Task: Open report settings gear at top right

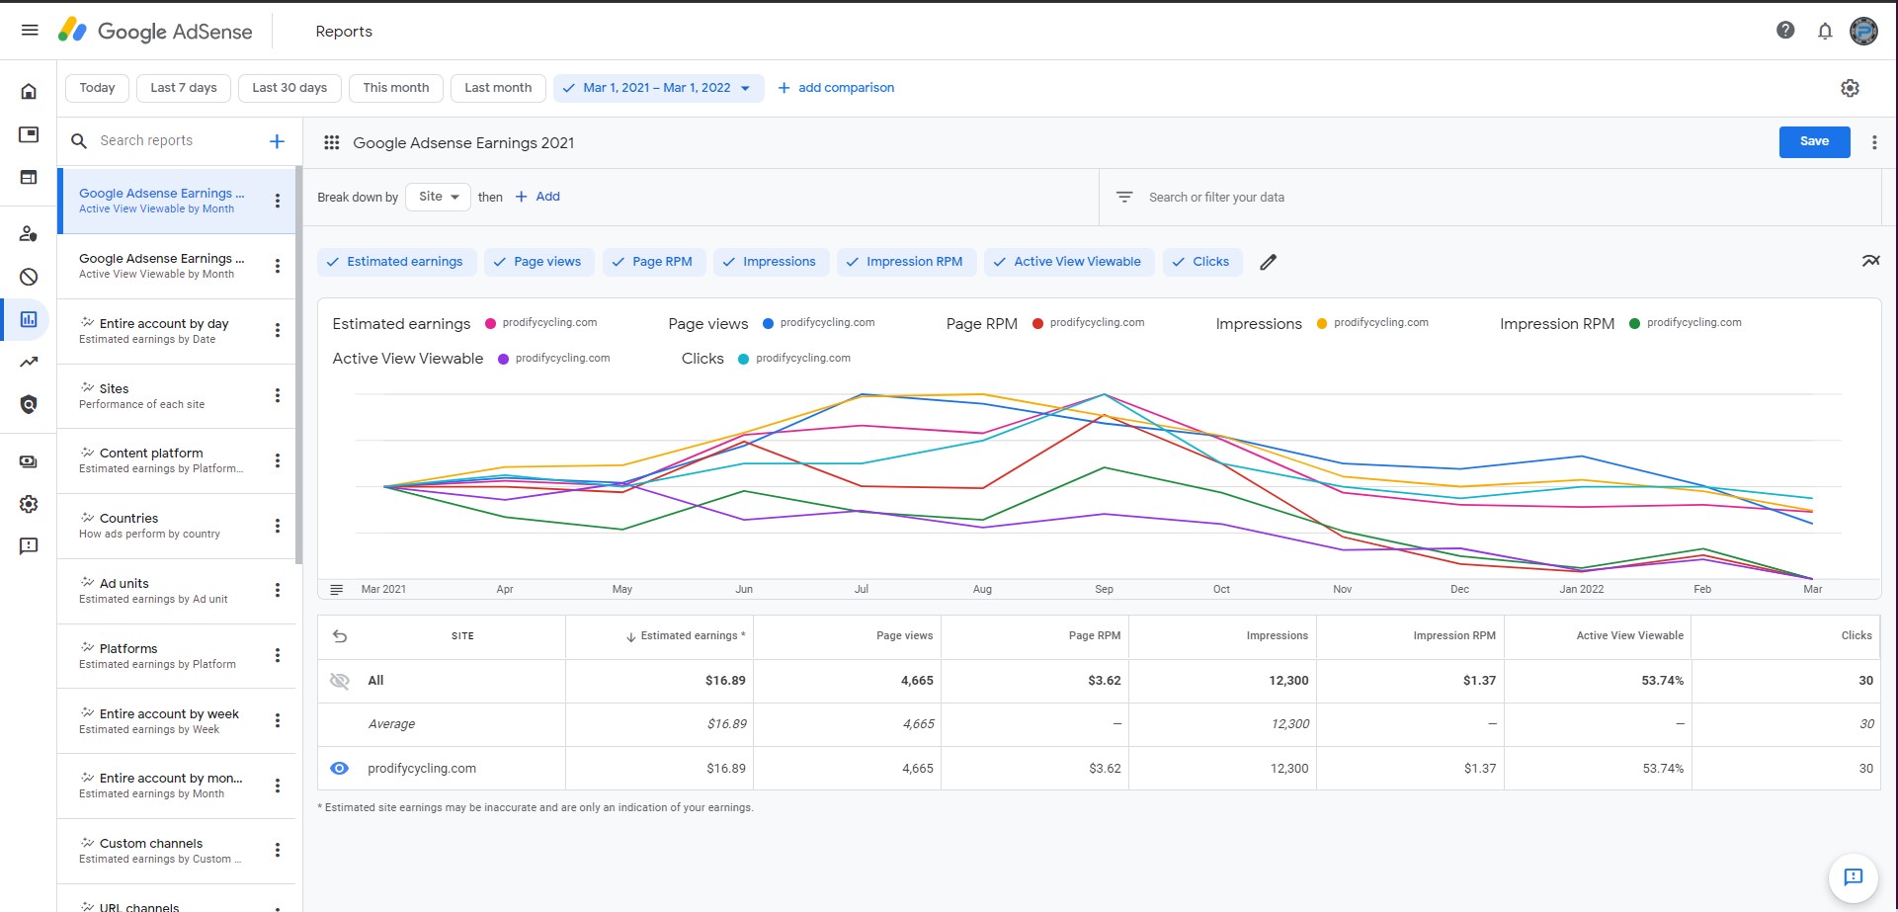Action: (x=1850, y=88)
